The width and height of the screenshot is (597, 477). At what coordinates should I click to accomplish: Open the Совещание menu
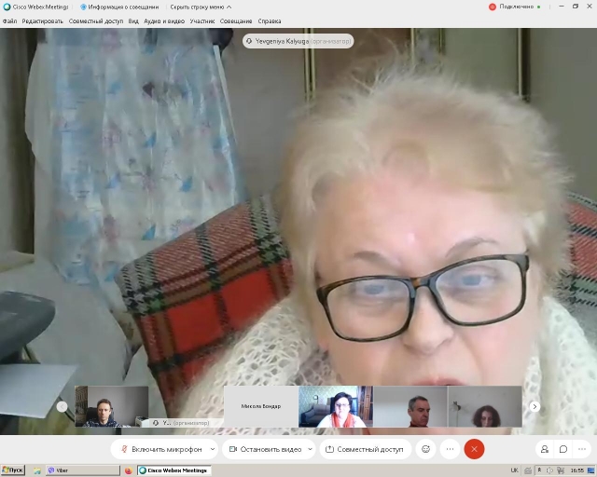pyautogui.click(x=236, y=21)
